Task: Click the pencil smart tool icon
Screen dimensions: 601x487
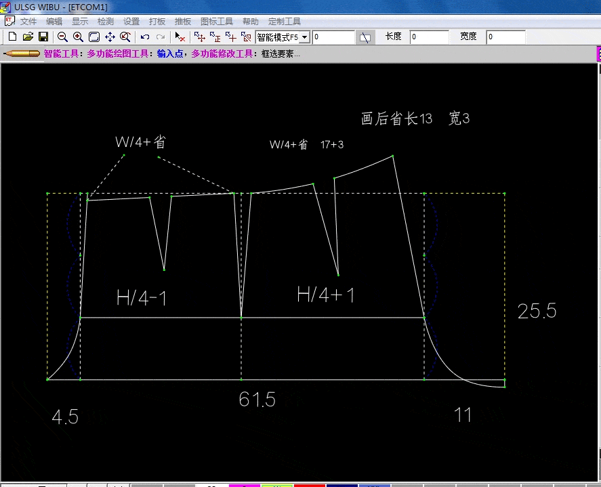Action: pos(22,54)
